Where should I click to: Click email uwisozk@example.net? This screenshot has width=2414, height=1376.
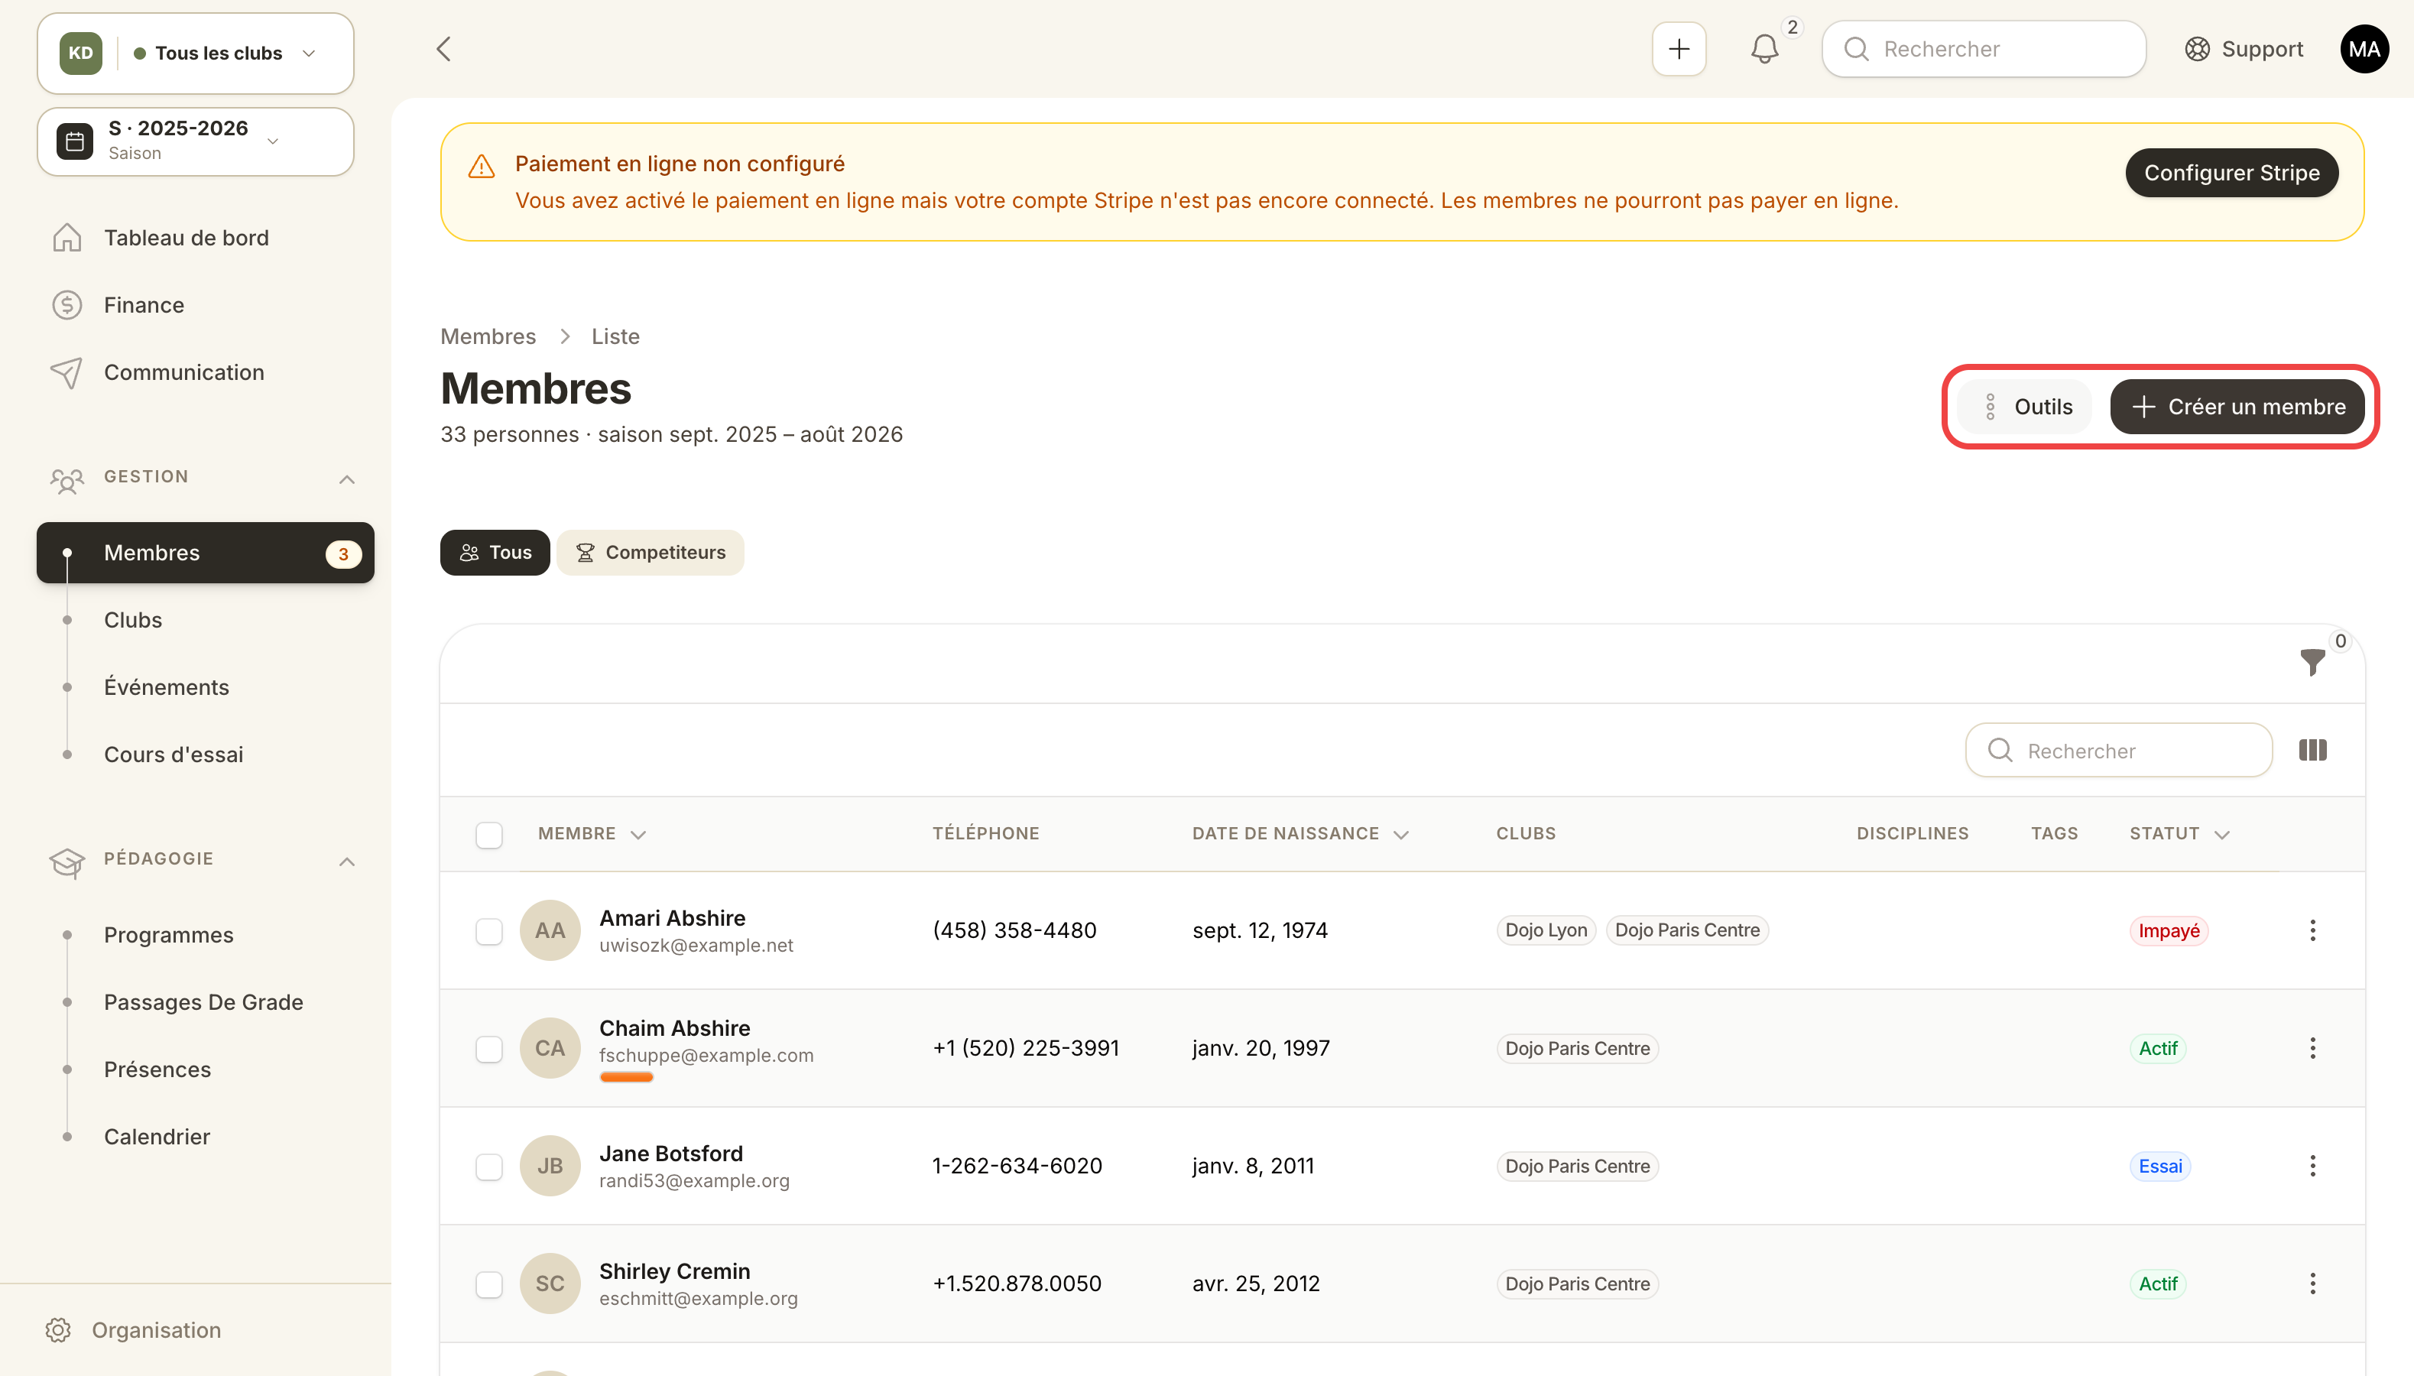(x=696, y=945)
